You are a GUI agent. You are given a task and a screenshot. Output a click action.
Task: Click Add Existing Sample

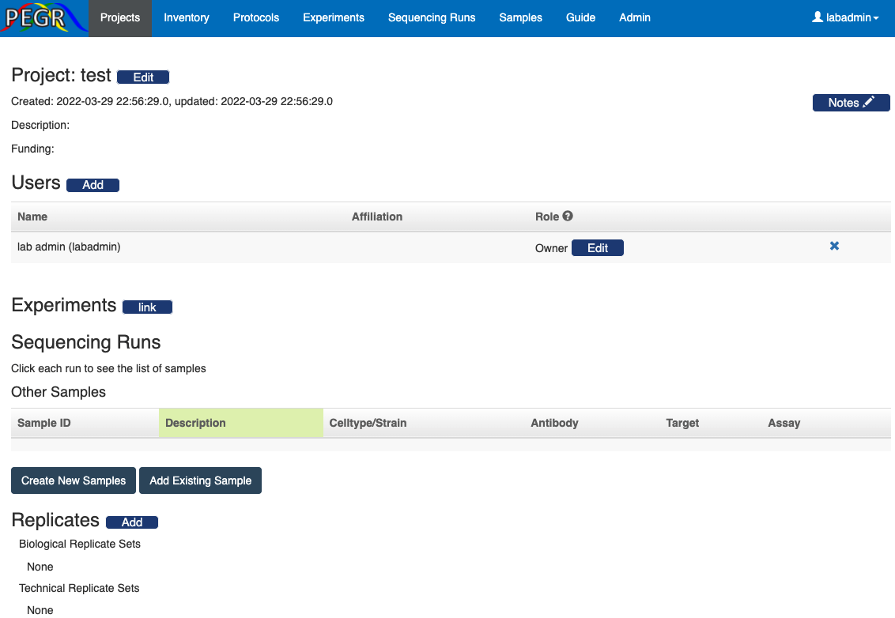click(x=200, y=480)
